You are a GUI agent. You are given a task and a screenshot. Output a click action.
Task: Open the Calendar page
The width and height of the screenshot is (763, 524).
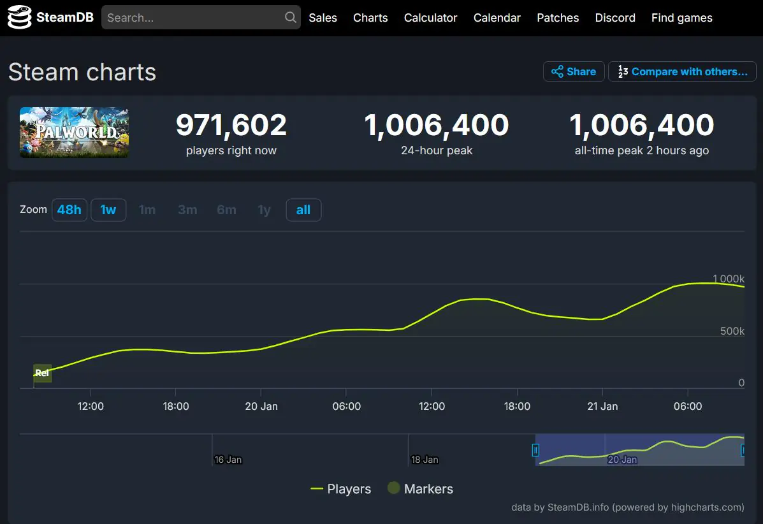pos(497,18)
